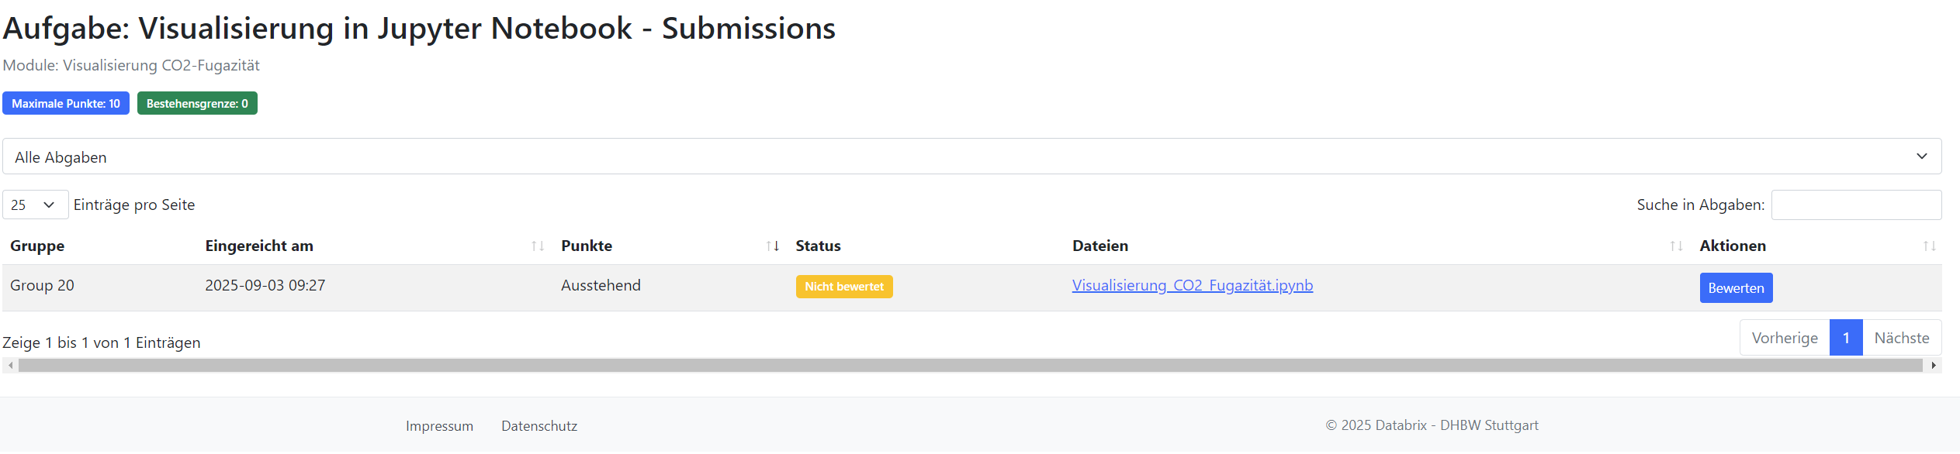
Task: Go to the Nächste page
Action: (1901, 339)
